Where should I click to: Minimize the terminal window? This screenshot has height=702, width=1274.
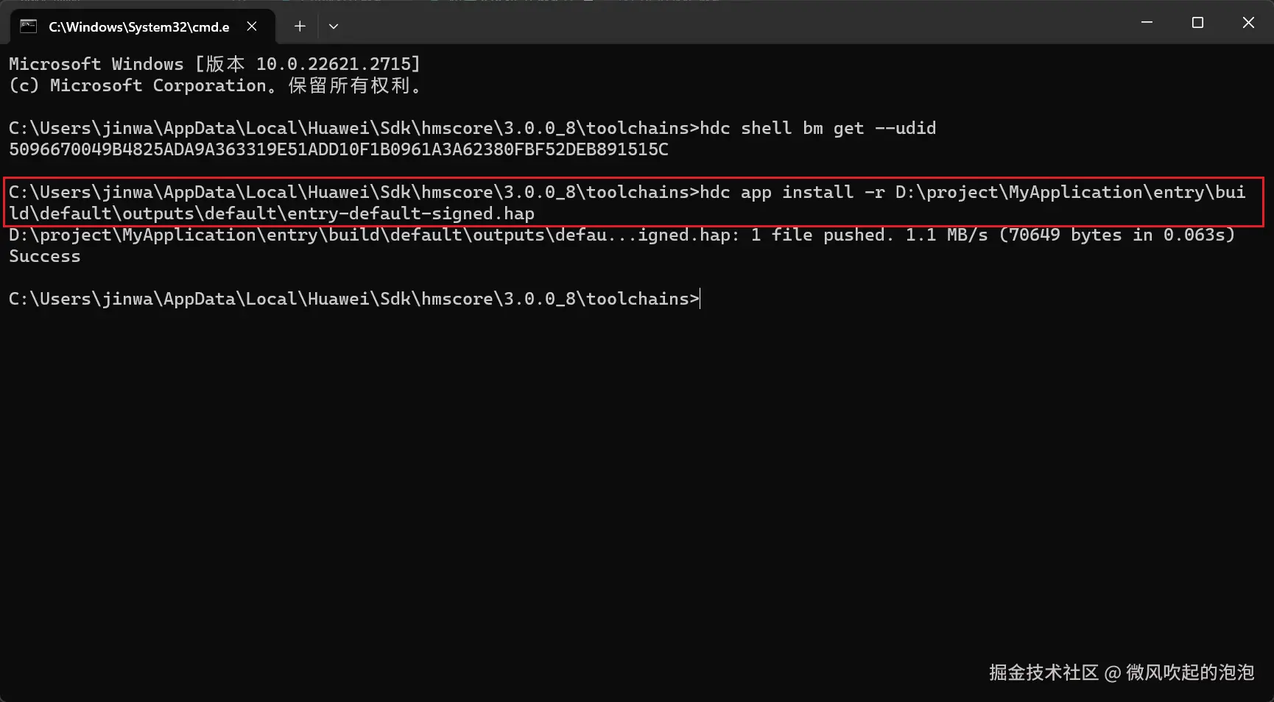pyautogui.click(x=1147, y=23)
